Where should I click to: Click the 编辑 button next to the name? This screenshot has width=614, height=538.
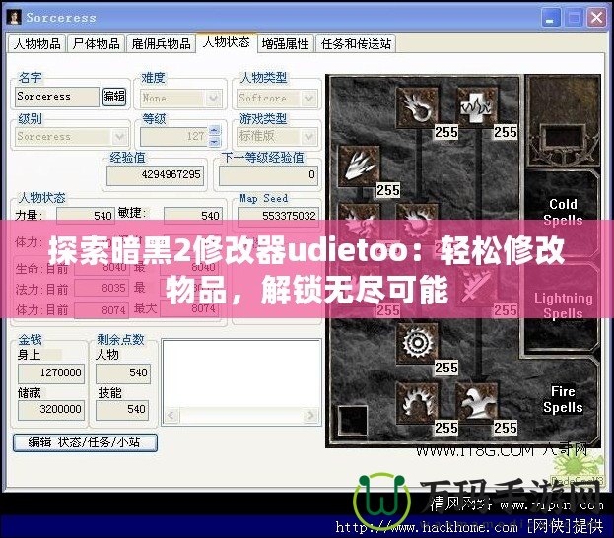click(114, 97)
